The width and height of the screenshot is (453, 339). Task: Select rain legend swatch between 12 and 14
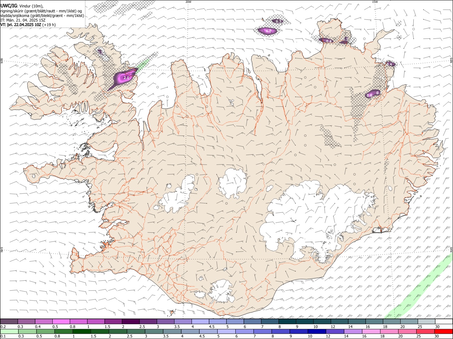(x=334, y=331)
